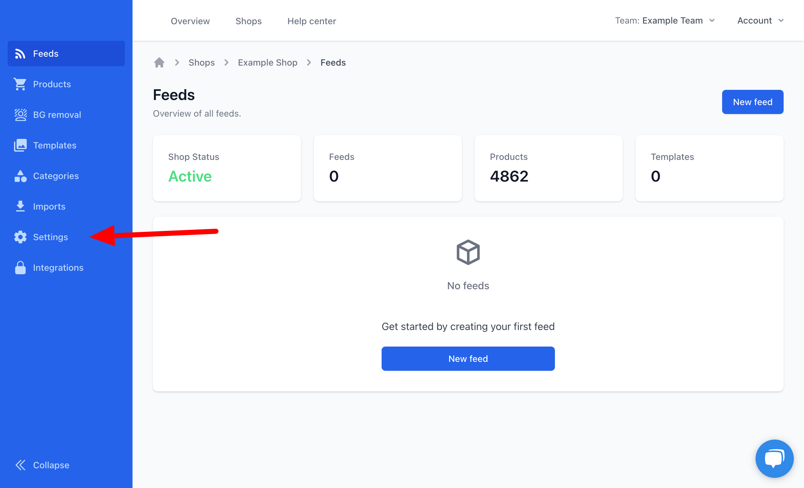804x488 pixels.
Task: Toggle the Shop Status active indicator
Action: [x=190, y=176]
